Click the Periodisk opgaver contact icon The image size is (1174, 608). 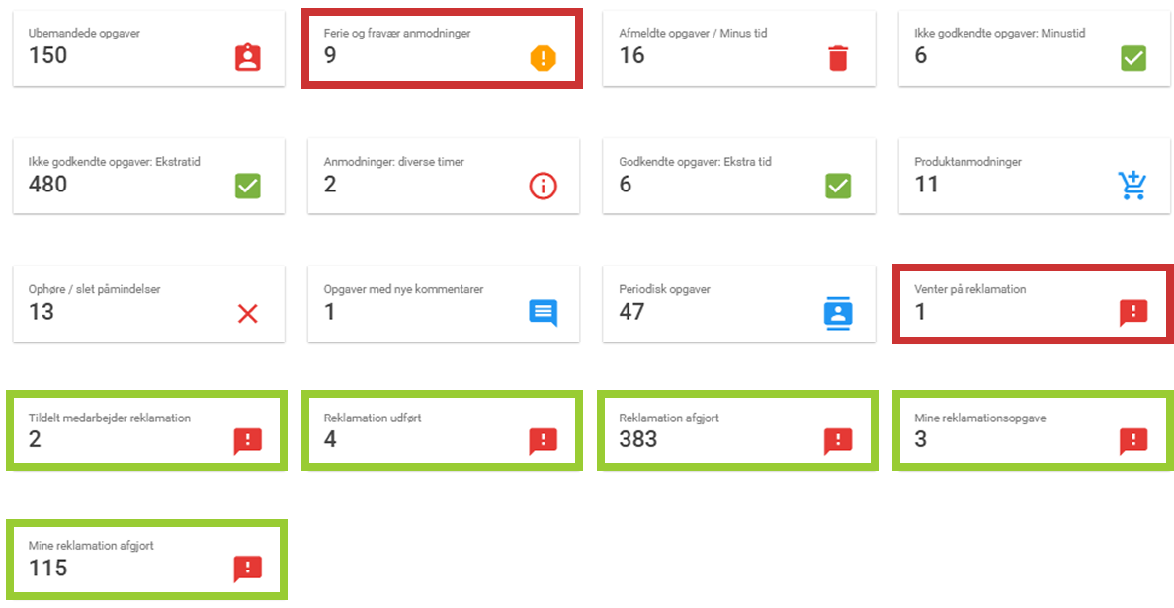click(838, 313)
